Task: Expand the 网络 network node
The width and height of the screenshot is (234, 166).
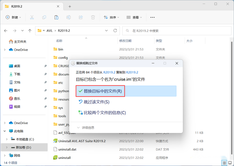Action: point(5,156)
